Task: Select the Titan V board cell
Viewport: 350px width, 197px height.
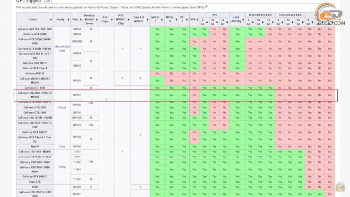Action: click(x=35, y=147)
